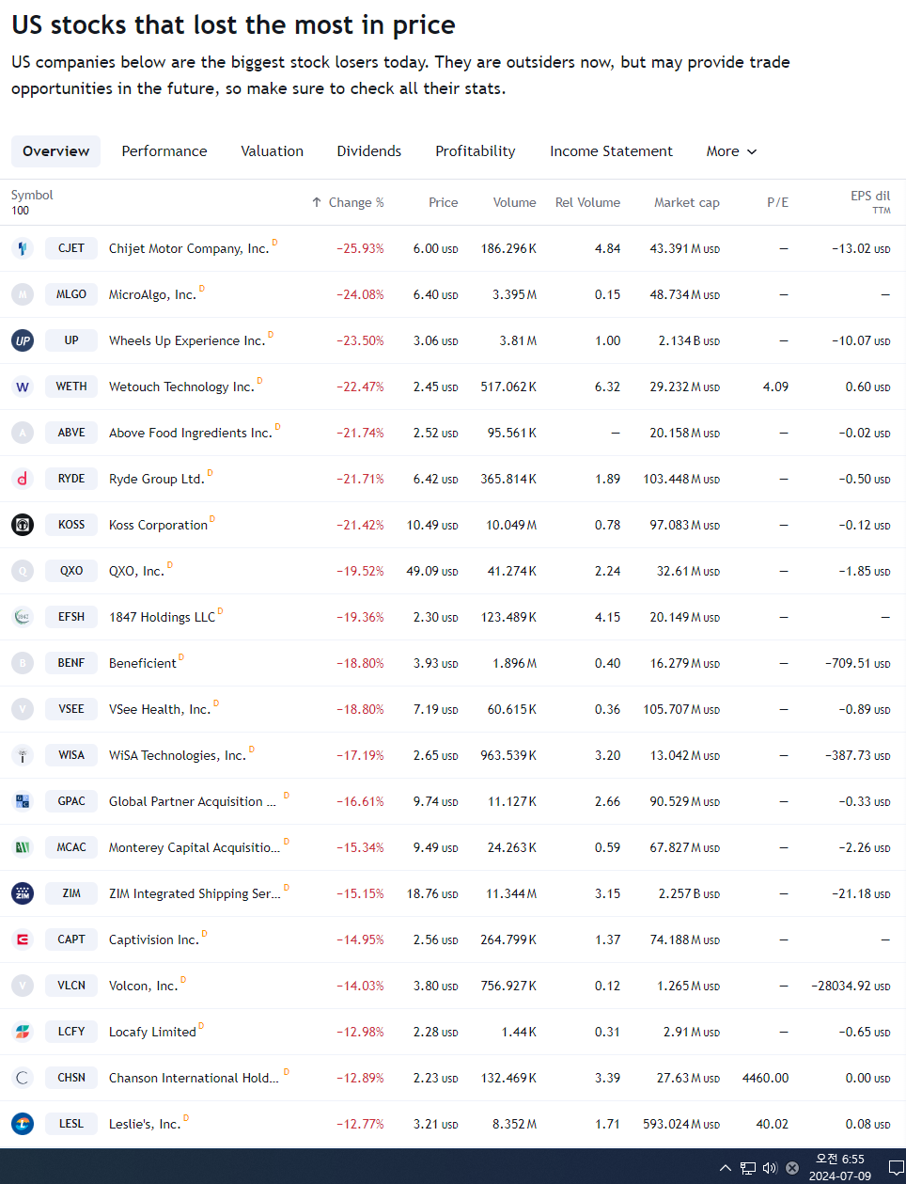
Task: Open the Profitability tab
Action: click(476, 151)
